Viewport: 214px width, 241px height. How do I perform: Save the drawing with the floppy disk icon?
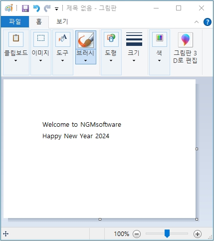pyautogui.click(x=25, y=8)
